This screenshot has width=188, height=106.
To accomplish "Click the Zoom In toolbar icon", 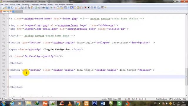I will (51, 8).
